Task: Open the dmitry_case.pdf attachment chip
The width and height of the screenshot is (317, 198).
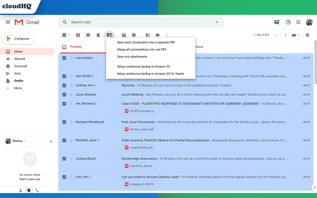Action: [139, 130]
